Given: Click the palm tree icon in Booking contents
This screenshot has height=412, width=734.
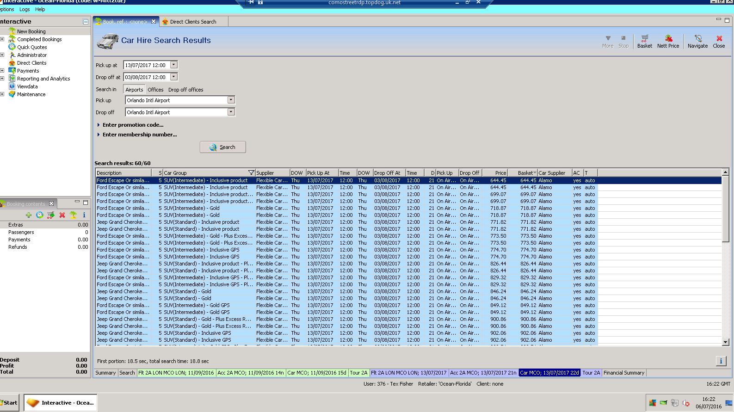Looking at the screenshot, I should pyautogui.click(x=73, y=215).
